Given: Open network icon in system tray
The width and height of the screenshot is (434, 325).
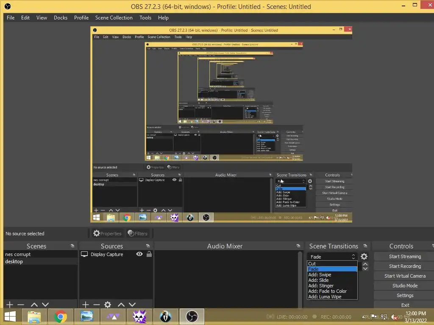Looking at the screenshot, I should (x=384, y=317).
